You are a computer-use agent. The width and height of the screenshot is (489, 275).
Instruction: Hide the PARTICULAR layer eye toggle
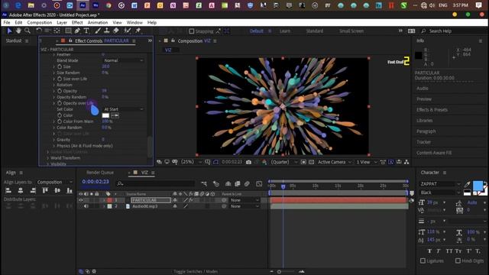(81, 200)
